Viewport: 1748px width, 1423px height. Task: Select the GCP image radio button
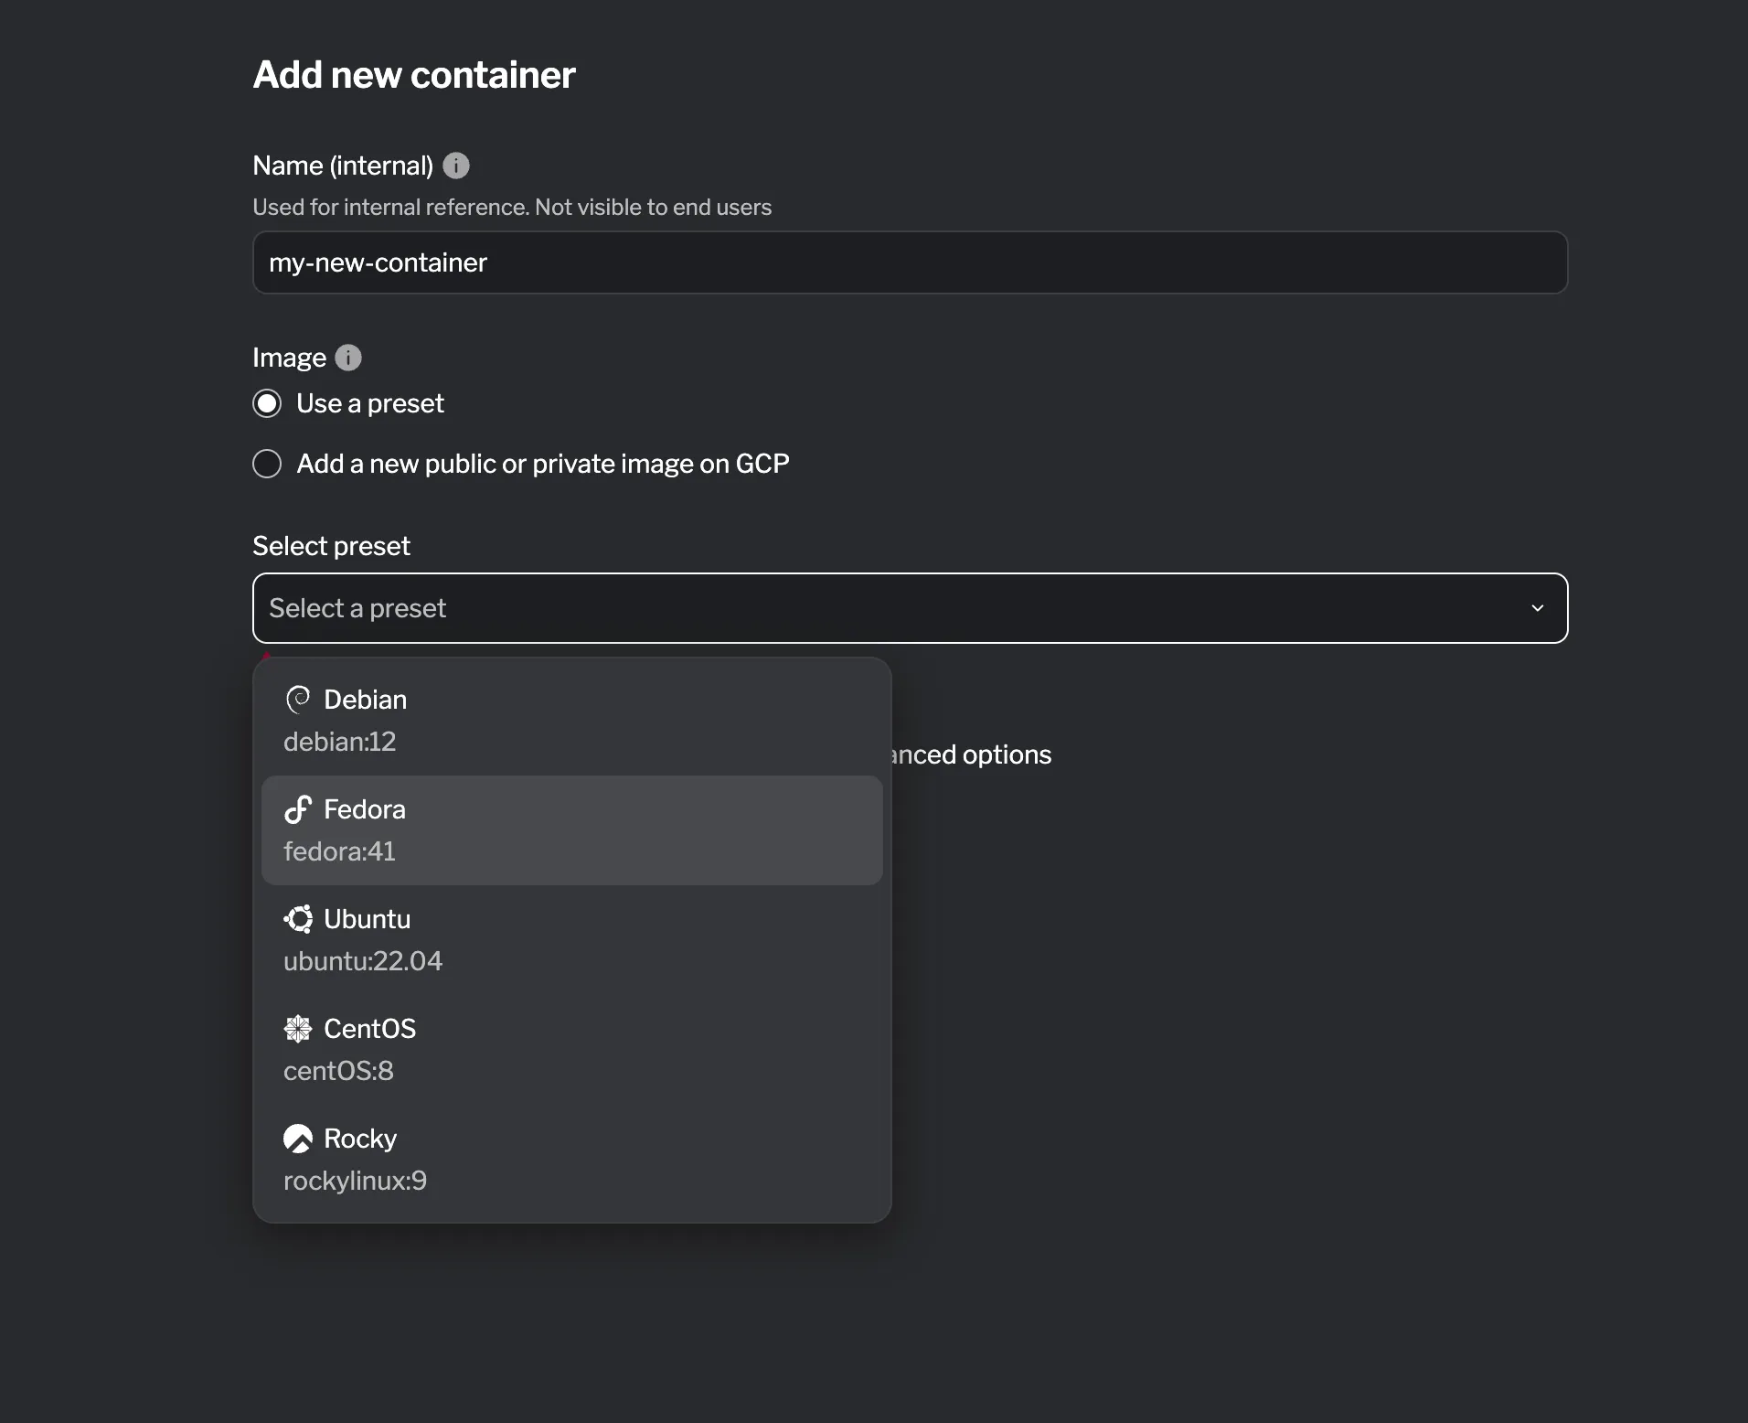267,464
